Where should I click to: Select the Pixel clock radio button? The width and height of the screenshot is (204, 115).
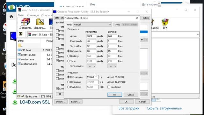(x=69, y=87)
